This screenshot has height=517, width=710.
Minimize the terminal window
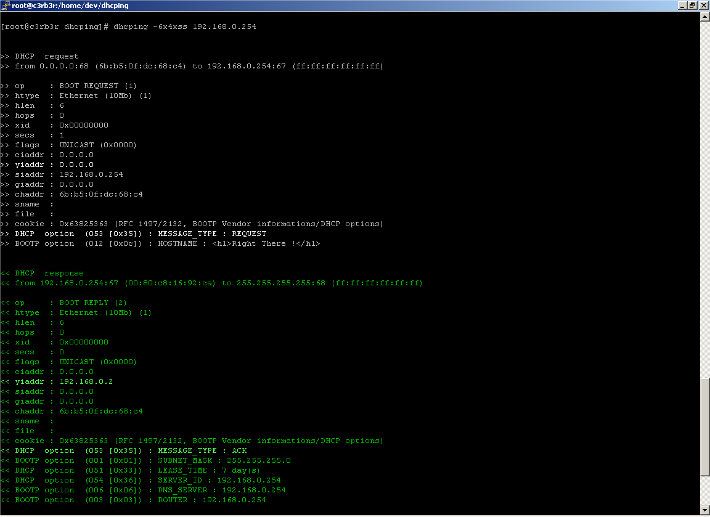tap(682, 6)
